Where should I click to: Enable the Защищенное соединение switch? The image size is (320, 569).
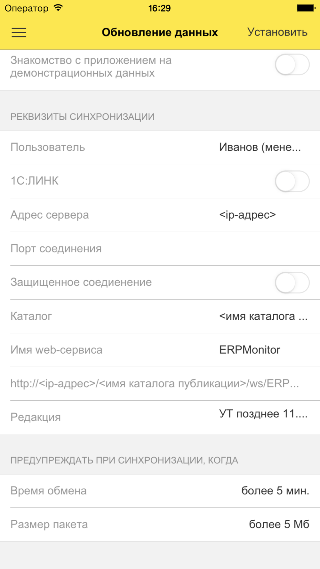292,283
